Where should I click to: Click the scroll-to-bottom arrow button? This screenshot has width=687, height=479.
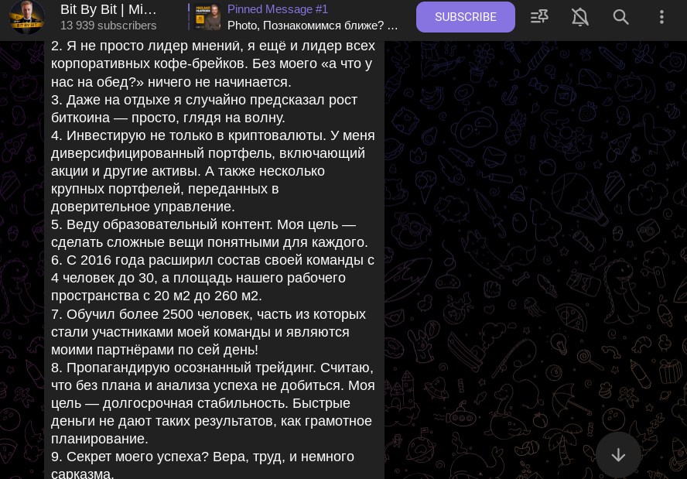point(618,455)
